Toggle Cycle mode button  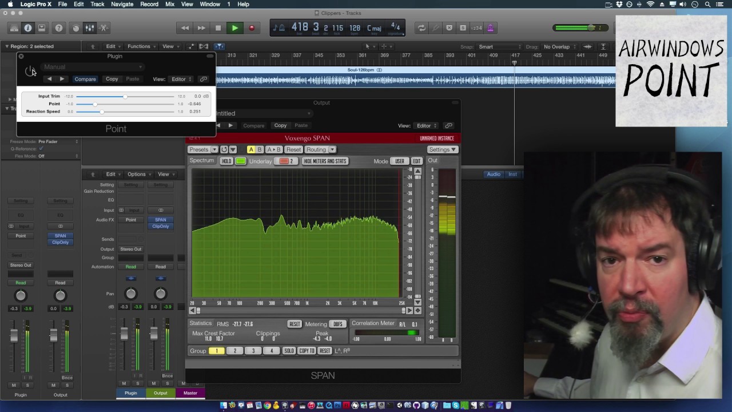point(421,28)
